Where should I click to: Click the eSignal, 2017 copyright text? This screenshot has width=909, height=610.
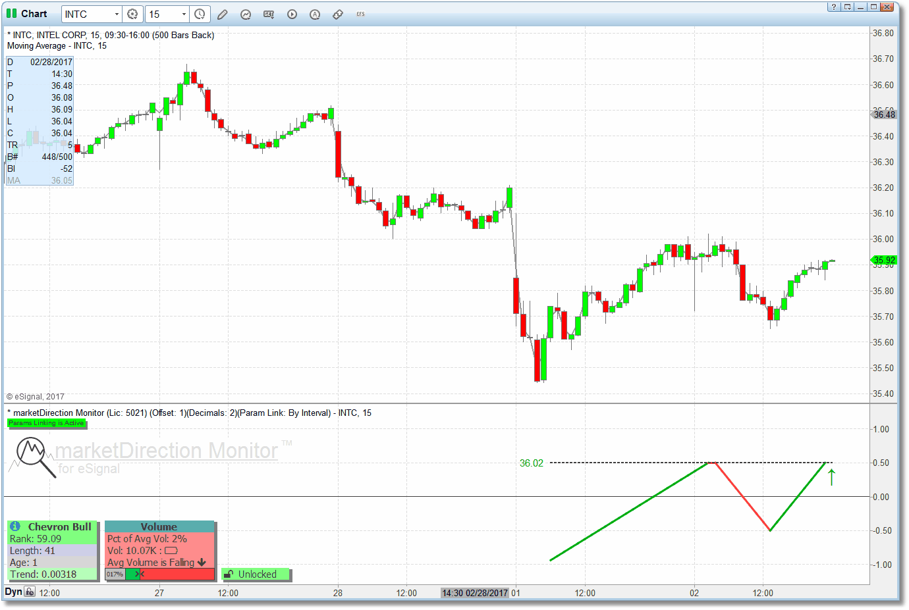(36, 396)
